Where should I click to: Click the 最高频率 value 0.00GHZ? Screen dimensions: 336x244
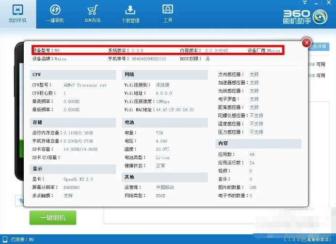[72, 102]
